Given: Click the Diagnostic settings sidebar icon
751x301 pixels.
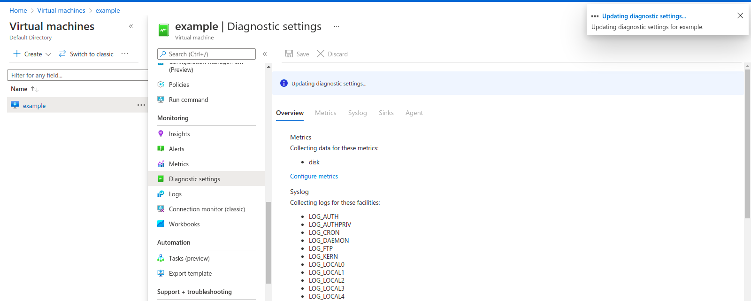Looking at the screenshot, I should point(161,179).
